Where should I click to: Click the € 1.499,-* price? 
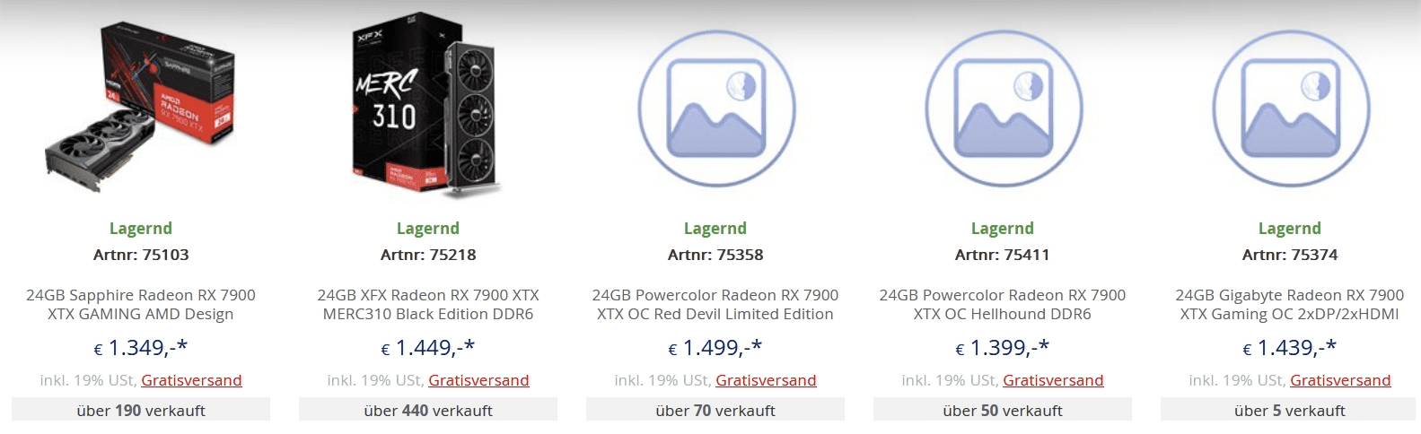tap(715, 348)
